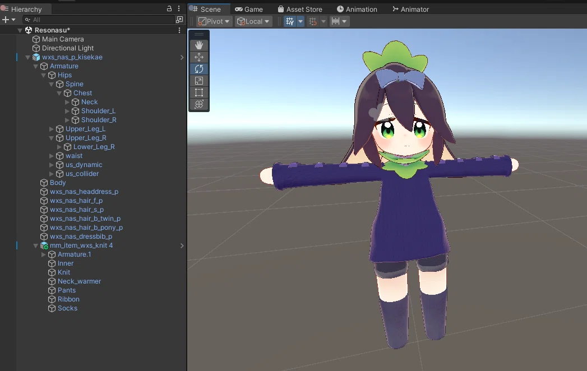The height and width of the screenshot is (371, 587).
Task: Open Resonasu scene options menu
Action: point(179,30)
